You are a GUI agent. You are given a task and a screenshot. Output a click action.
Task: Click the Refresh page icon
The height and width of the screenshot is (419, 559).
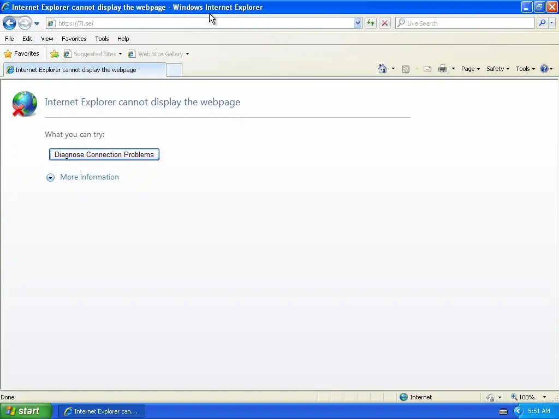(x=371, y=23)
